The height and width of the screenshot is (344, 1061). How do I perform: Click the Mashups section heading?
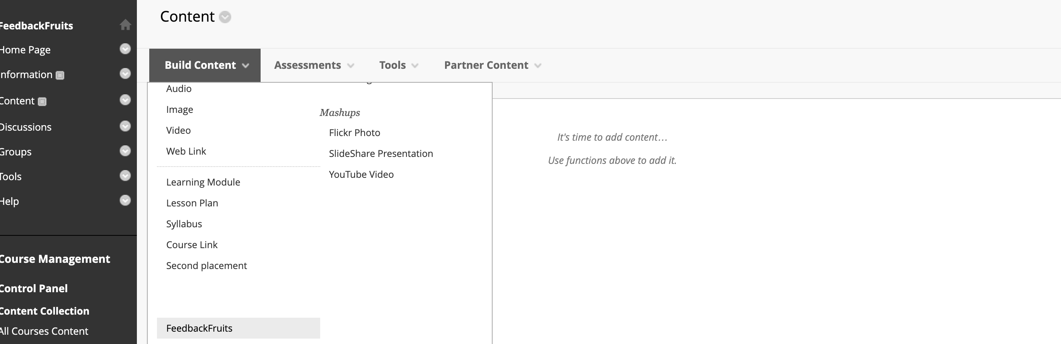pos(340,113)
